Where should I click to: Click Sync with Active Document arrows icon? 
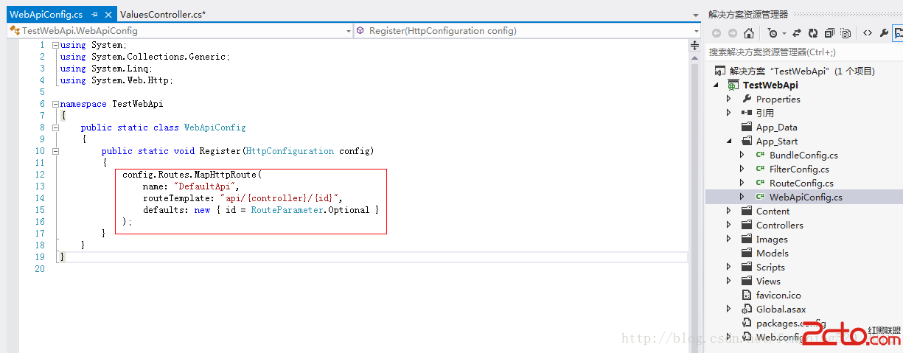point(797,33)
